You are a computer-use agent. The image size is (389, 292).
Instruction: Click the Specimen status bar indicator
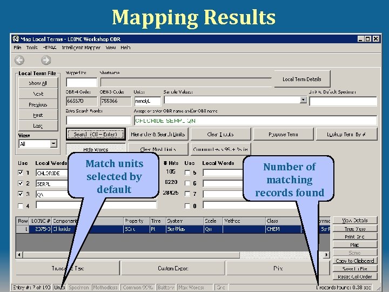(79, 287)
